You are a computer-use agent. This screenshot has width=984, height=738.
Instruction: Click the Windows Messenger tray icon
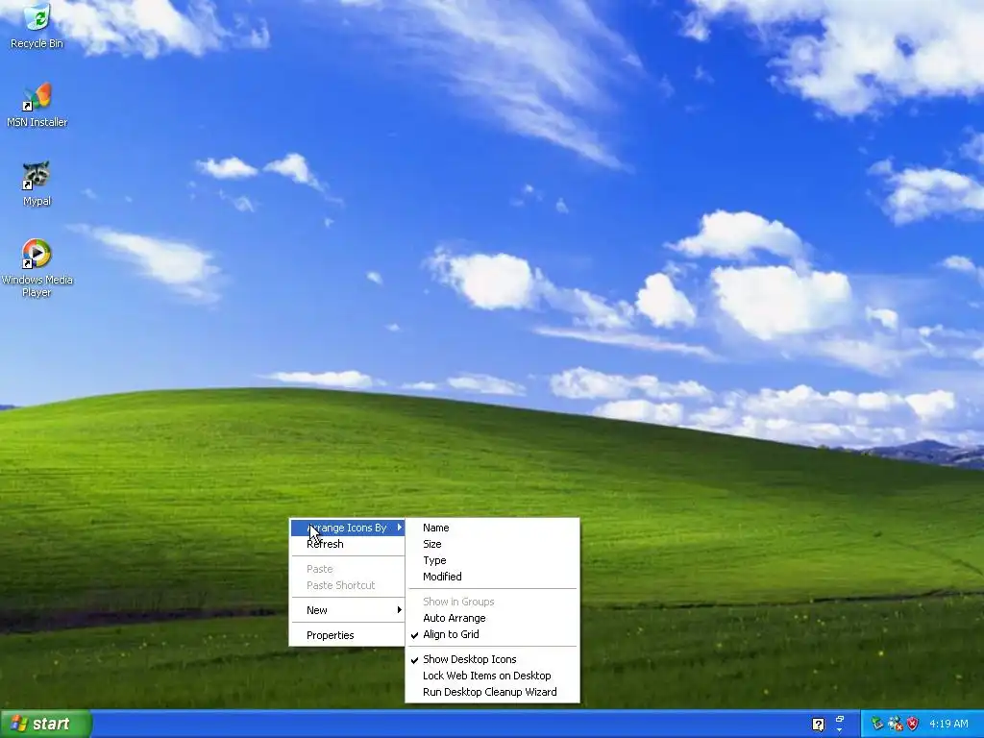[895, 724]
